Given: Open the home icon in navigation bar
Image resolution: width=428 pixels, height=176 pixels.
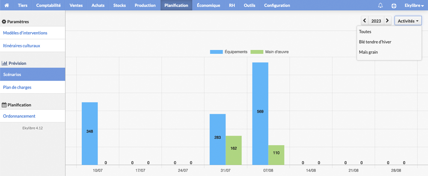Looking at the screenshot, I should pyautogui.click(x=7, y=5).
